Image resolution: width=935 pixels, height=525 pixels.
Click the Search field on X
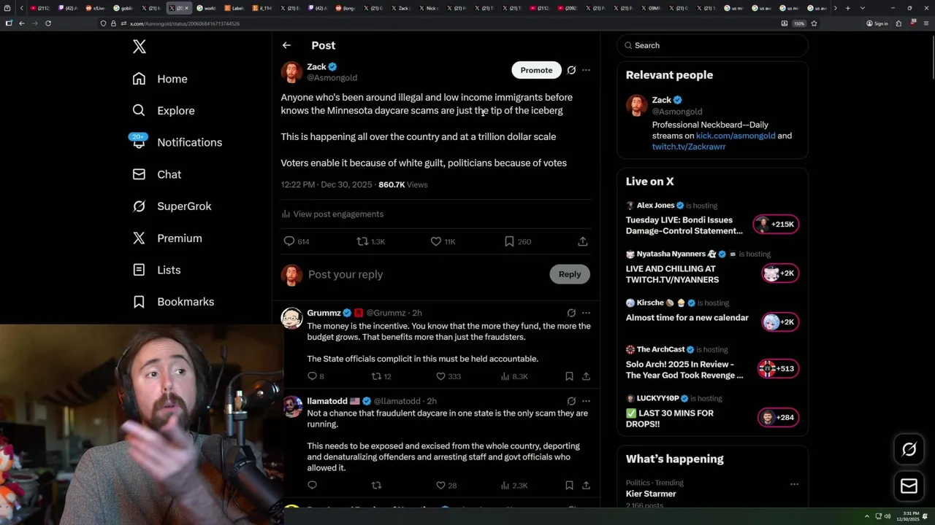point(712,45)
